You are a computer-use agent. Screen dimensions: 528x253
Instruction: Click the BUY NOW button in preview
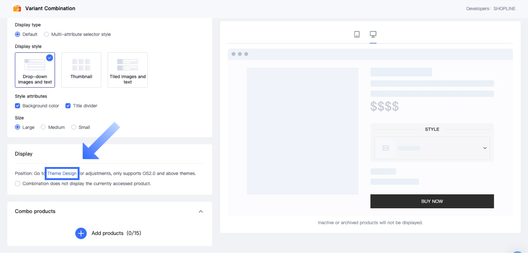point(432,201)
